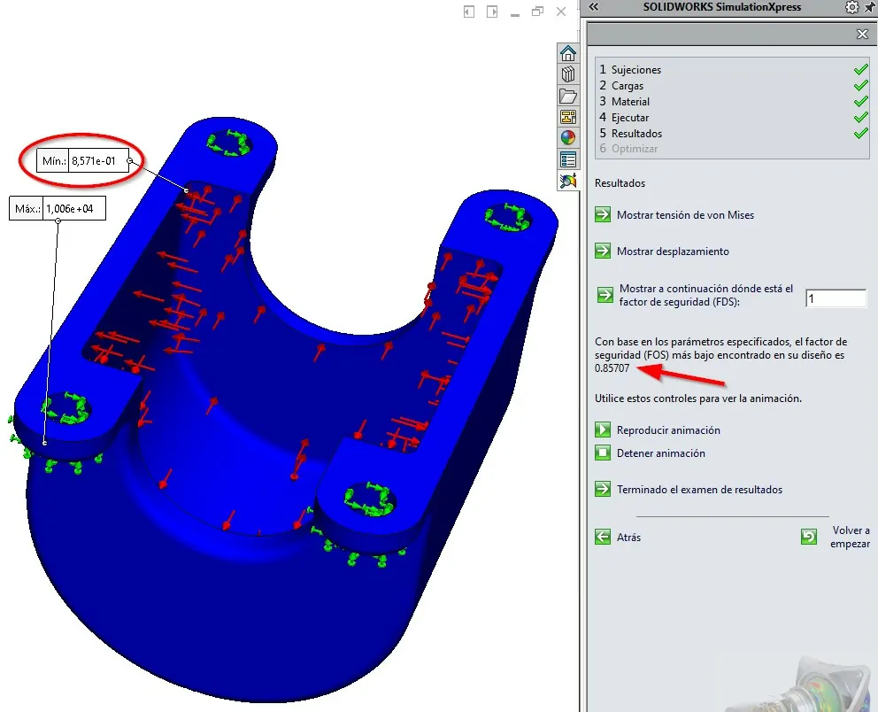Viewport: 878px width, 712px height.
Task: Click Terminado el examen de resultados
Action: click(x=689, y=489)
